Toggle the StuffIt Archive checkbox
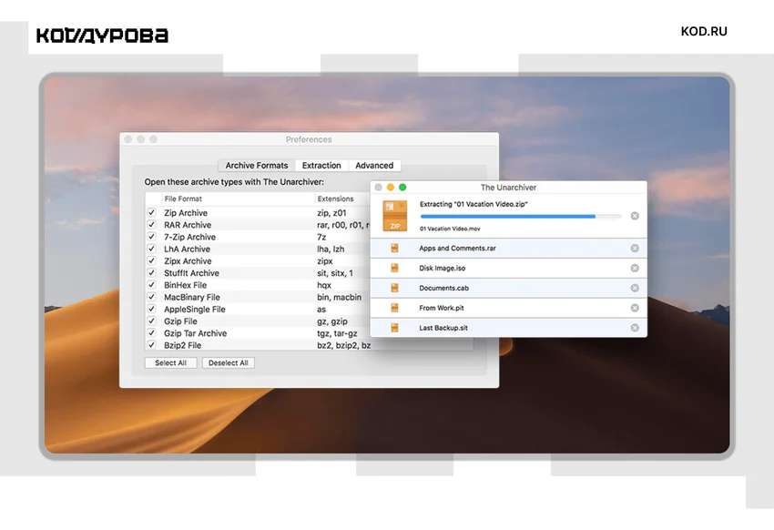Screen dimensions: 774x530 (x=151, y=273)
